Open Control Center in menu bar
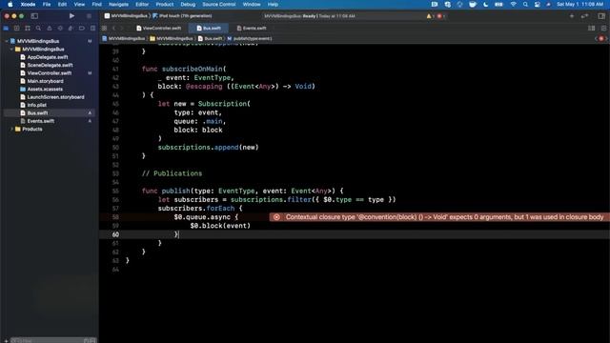Screen dimensions: 610x343 click(537, 4)
